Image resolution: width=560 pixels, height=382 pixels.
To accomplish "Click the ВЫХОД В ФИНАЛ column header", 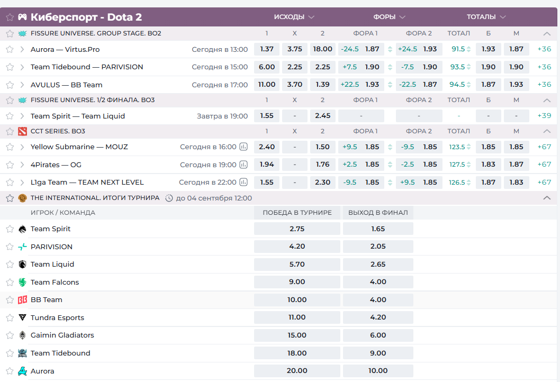I will [378, 213].
